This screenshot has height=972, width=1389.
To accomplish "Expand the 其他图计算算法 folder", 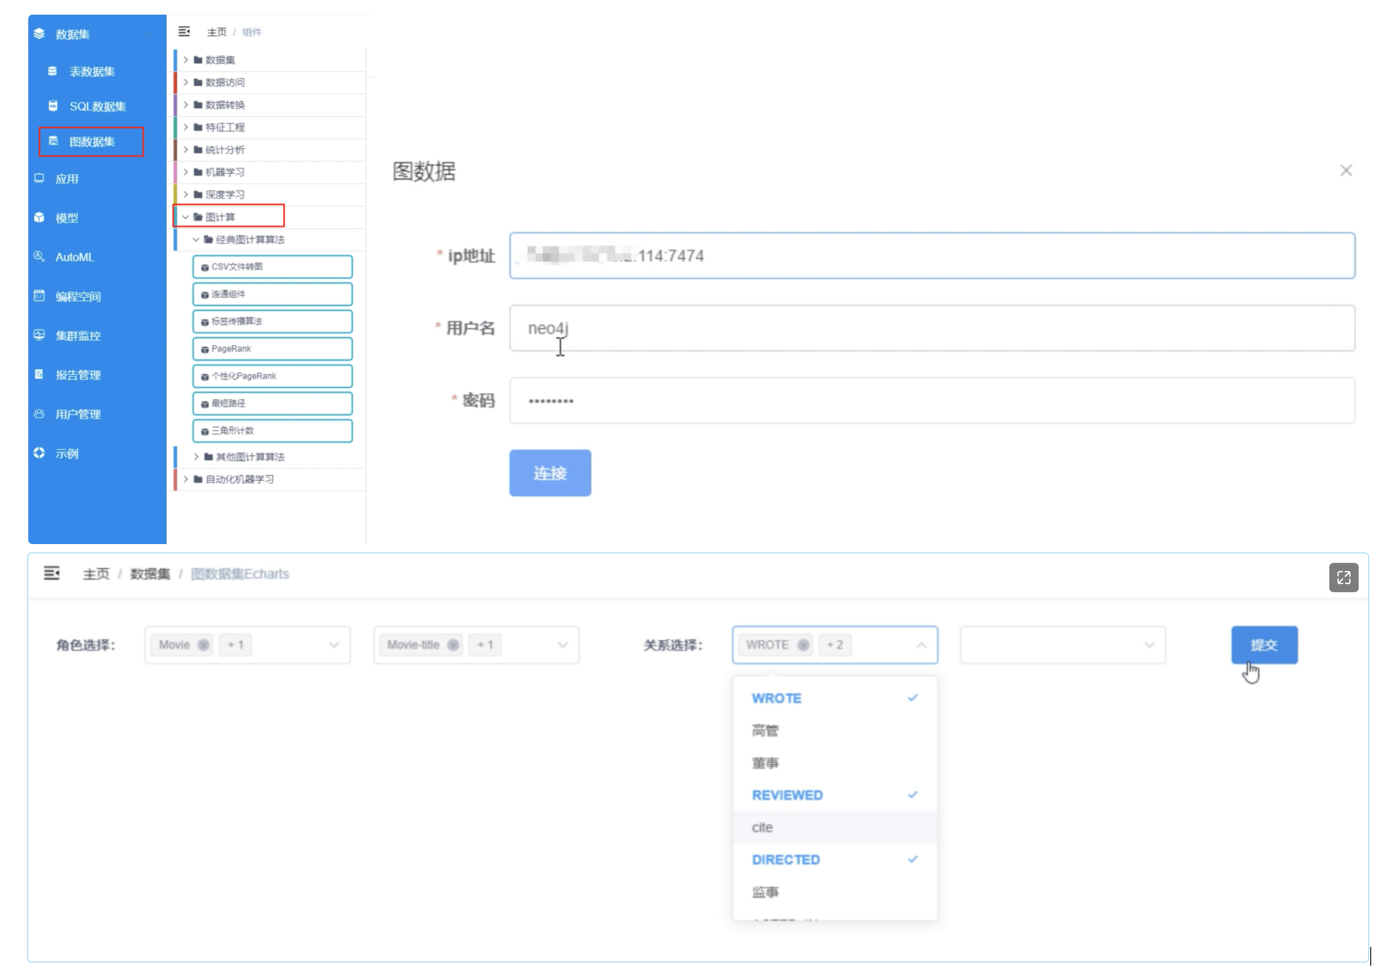I will tap(196, 457).
